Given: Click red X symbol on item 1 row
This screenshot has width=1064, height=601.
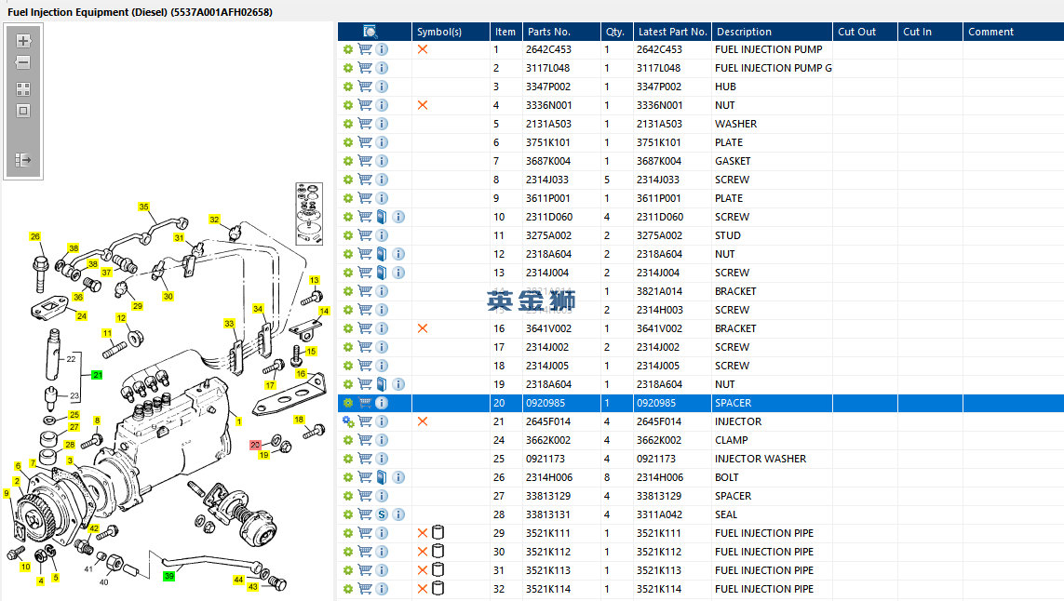Looking at the screenshot, I should 422,49.
